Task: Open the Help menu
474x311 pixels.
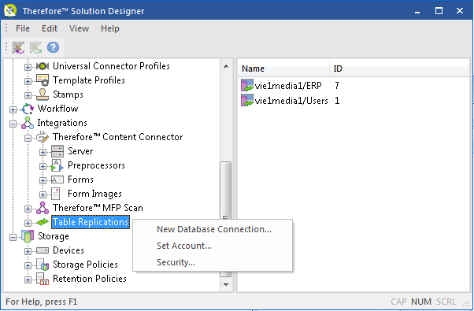Action: 110,28
